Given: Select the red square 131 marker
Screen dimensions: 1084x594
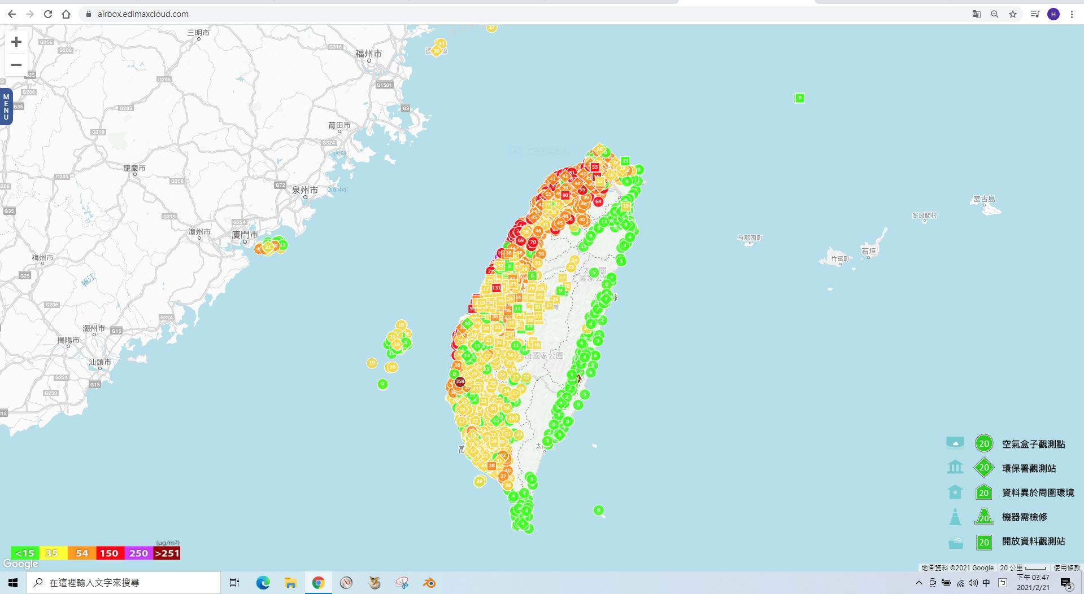Looking at the screenshot, I should 496,288.
